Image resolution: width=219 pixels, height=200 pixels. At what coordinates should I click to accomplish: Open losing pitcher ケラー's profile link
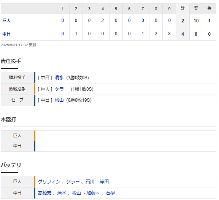(x=61, y=89)
